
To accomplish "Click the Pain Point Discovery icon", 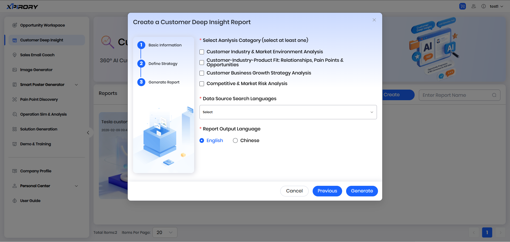I will coord(15,99).
